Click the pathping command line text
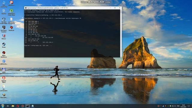Screen dimensions: 192x108 tap(43, 15)
